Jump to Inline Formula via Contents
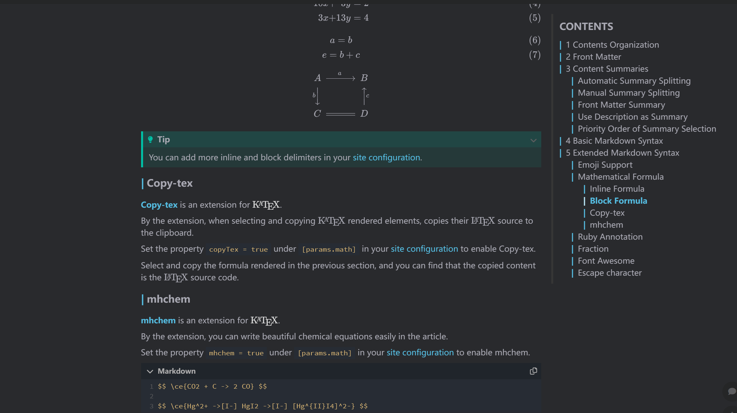737x413 pixels. (x=617, y=189)
